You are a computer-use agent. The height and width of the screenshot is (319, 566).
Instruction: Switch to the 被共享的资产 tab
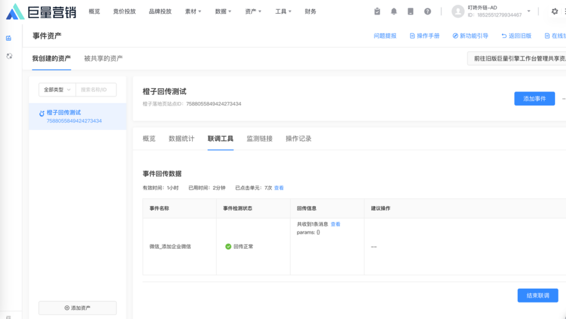tap(103, 59)
